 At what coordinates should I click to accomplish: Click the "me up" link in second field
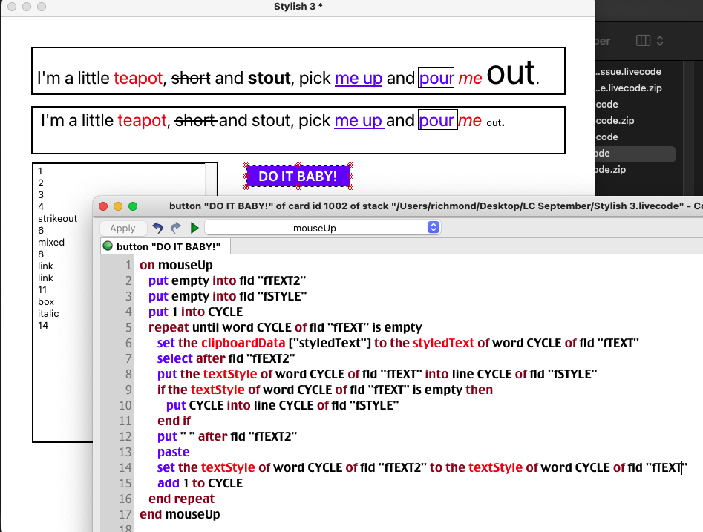tap(358, 120)
